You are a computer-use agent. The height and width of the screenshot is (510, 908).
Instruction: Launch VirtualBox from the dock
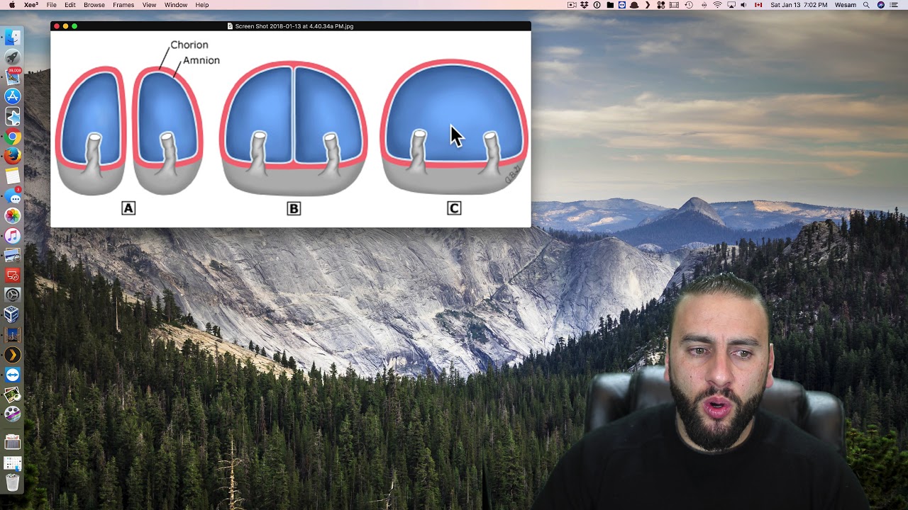tap(13, 314)
